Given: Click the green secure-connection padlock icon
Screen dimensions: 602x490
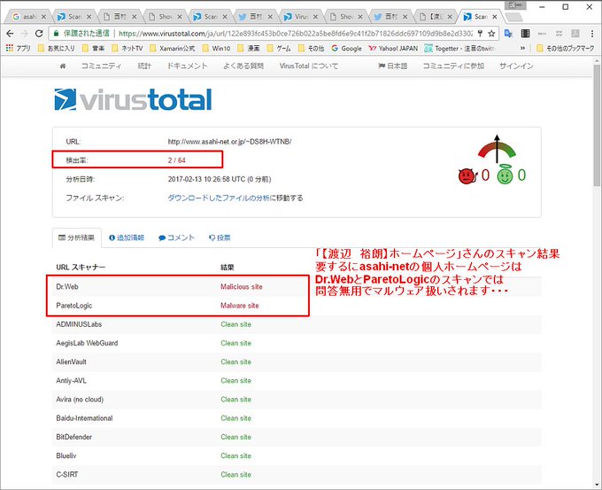Looking at the screenshot, I should 56,34.
